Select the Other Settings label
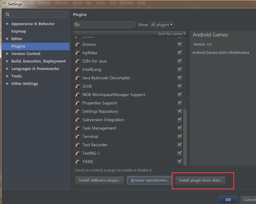Viewport: 256px width, 204px height. click(25, 84)
